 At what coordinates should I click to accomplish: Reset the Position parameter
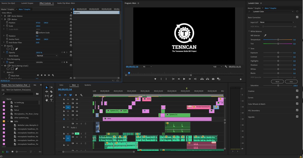tap(71, 23)
